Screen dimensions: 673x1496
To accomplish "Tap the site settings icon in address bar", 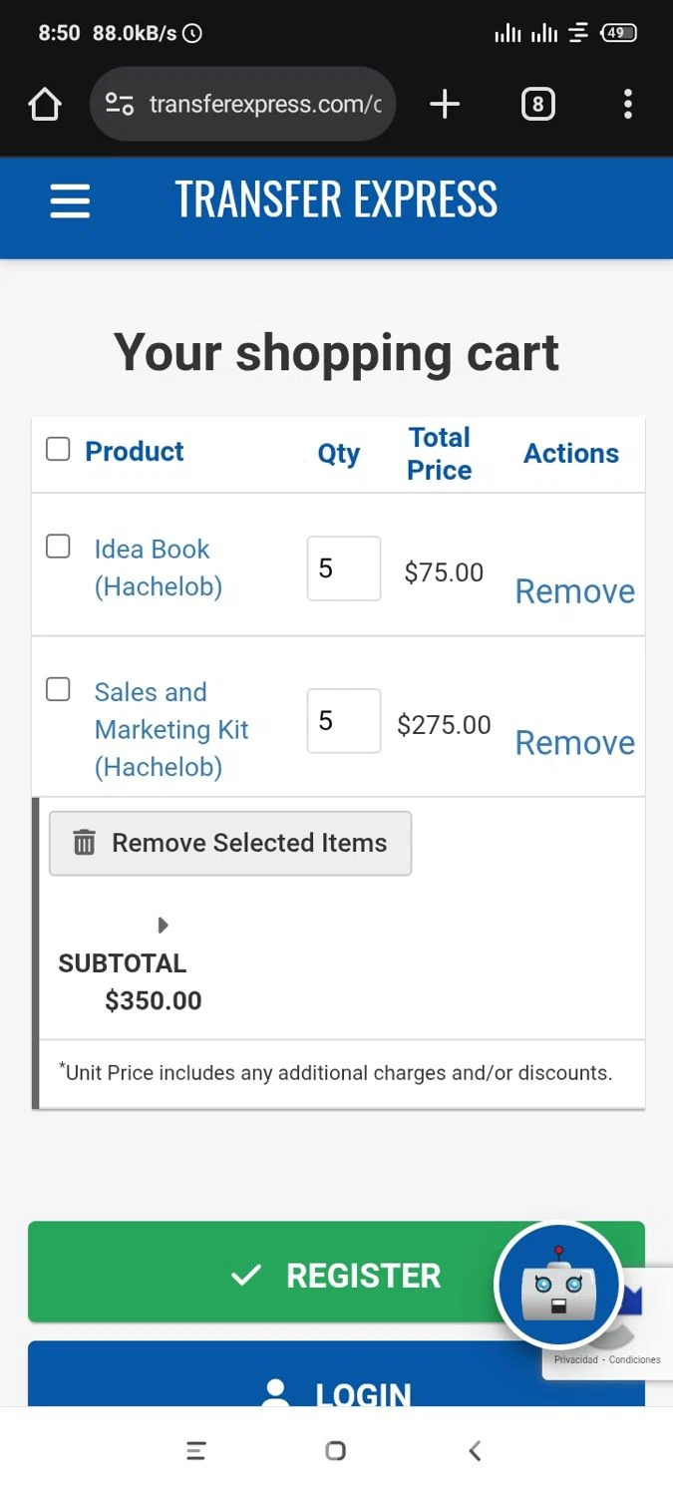I will tap(120, 104).
